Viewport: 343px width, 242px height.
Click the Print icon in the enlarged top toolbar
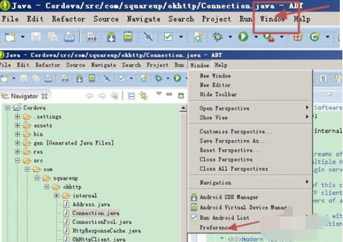click(x=69, y=37)
